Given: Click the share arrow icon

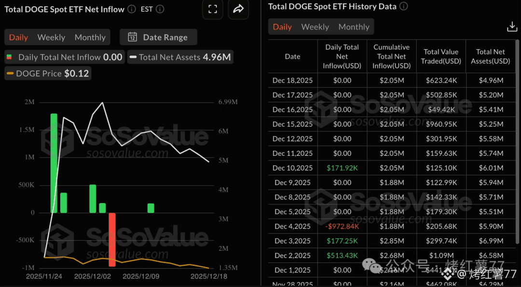Looking at the screenshot, I should tap(238, 9).
